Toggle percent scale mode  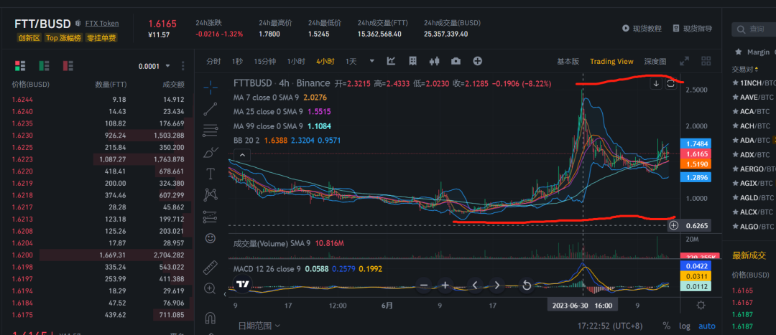[667, 326]
